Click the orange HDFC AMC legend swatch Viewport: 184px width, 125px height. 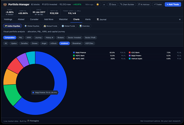74,59
